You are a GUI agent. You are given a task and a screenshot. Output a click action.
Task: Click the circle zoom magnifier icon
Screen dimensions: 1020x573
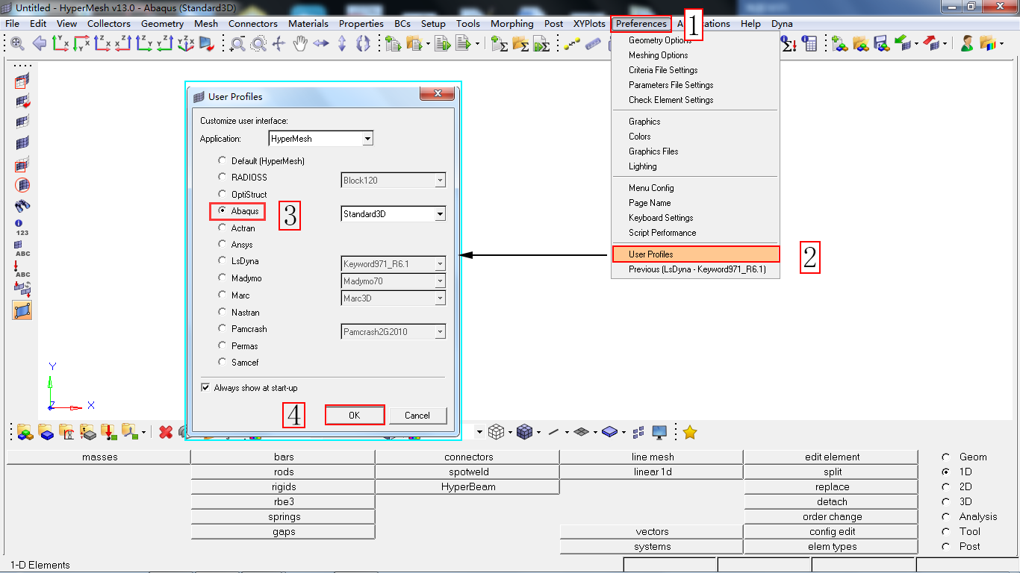pyautogui.click(x=258, y=44)
